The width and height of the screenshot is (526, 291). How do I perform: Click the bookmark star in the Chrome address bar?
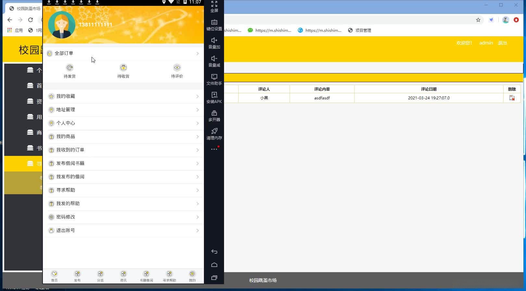(x=478, y=20)
